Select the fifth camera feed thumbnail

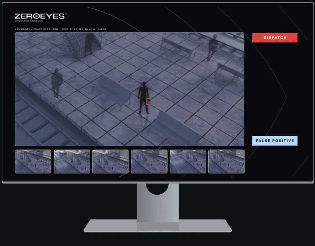188,161
